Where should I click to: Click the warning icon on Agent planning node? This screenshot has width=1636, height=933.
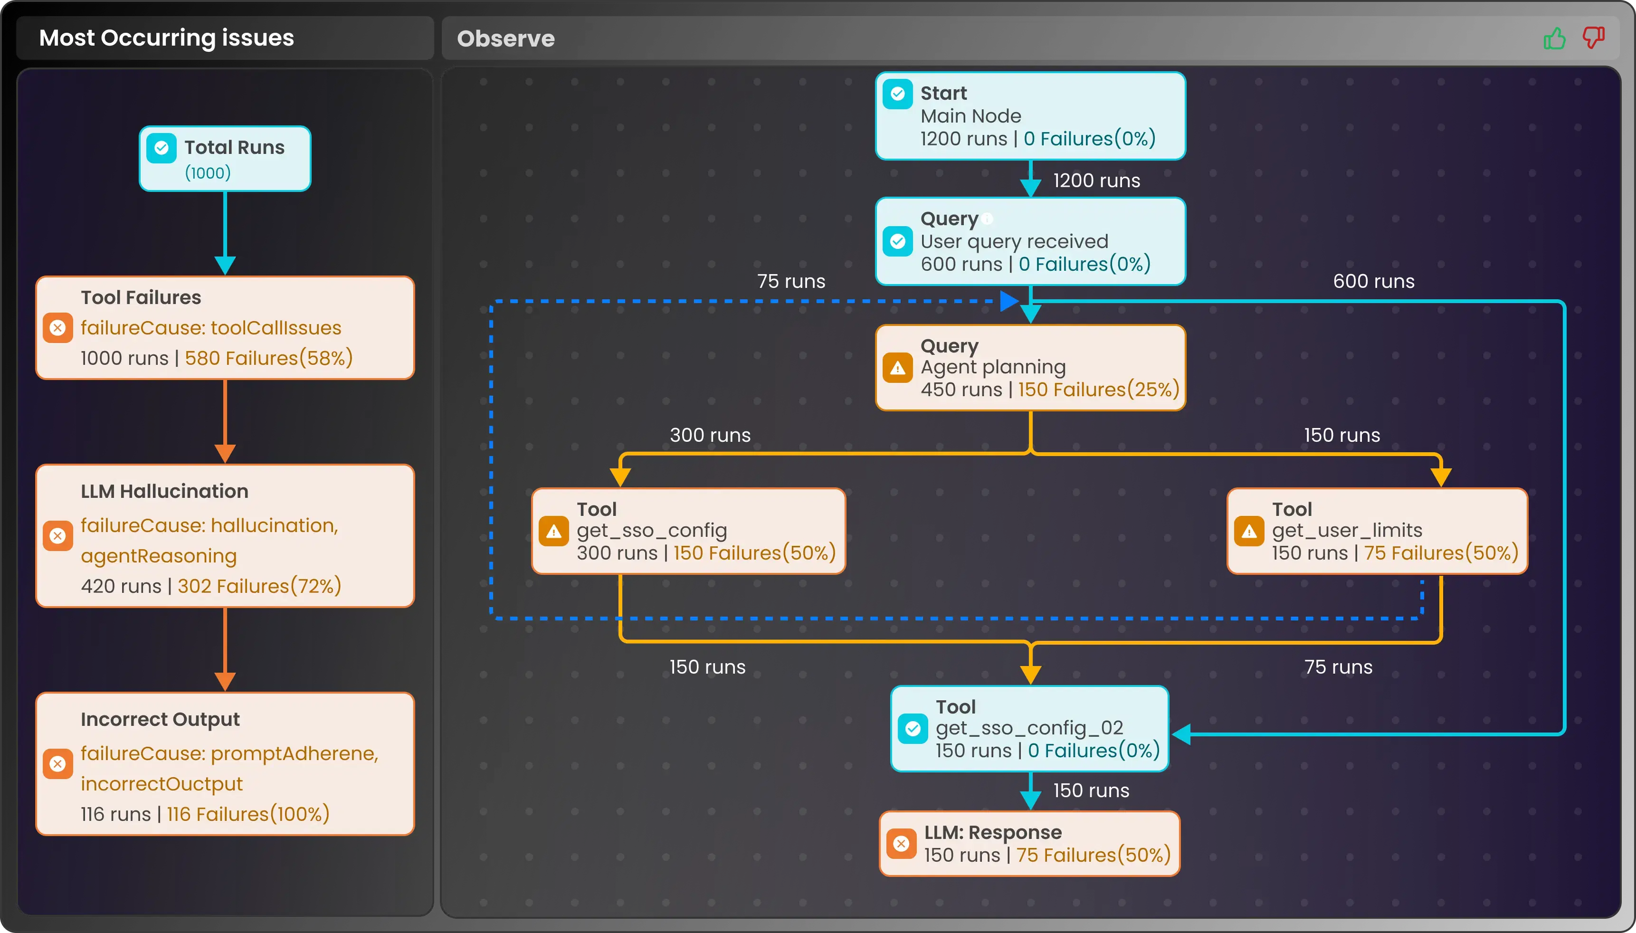(897, 368)
